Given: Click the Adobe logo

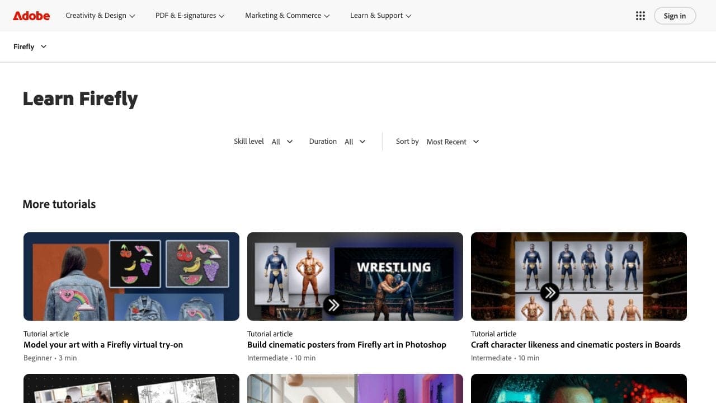Looking at the screenshot, I should [x=31, y=16].
